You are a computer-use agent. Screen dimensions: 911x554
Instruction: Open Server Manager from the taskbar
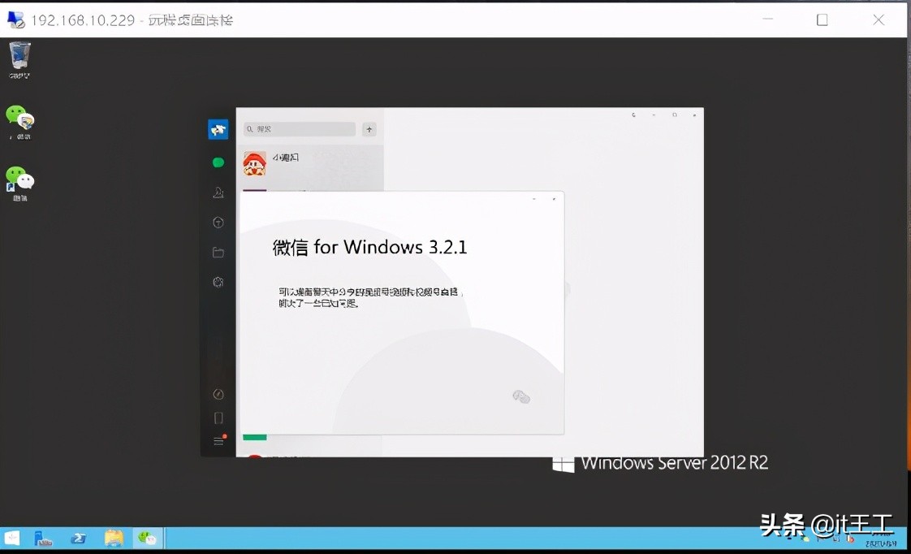[x=43, y=539]
